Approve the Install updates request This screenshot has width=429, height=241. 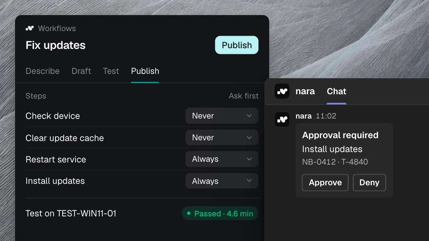pos(325,182)
